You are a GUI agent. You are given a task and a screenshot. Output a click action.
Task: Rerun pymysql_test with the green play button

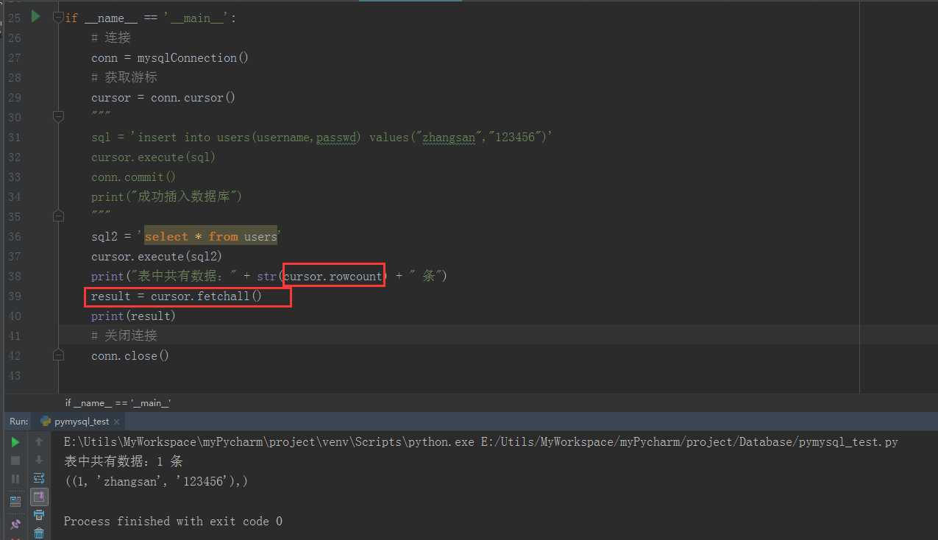[x=15, y=442]
